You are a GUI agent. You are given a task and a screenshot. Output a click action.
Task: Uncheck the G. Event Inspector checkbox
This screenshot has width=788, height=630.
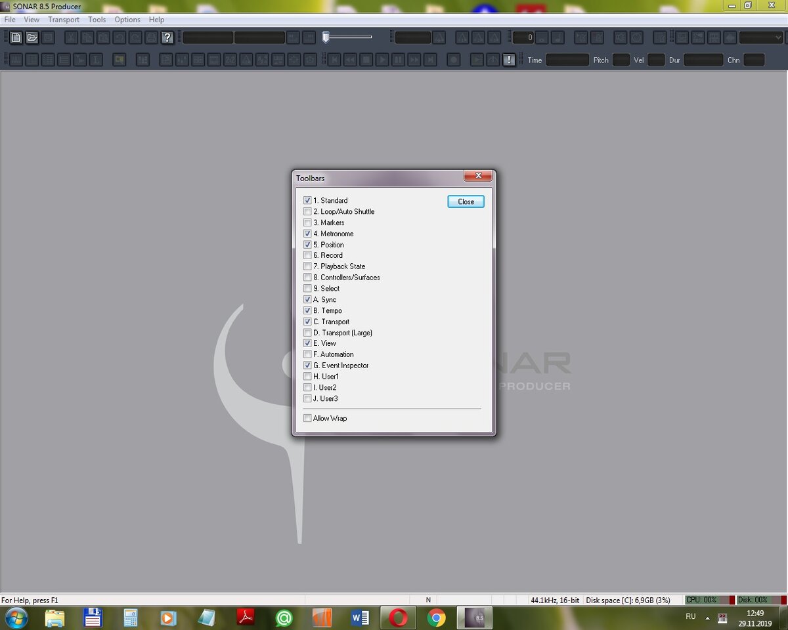pos(307,366)
